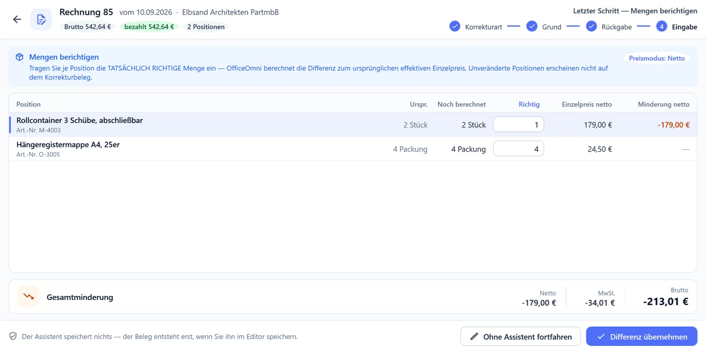Viewport: 706px width, 352px height.
Task: Click the 2 Positionen badge
Action: click(206, 27)
